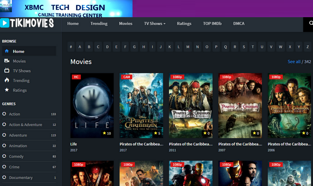Open TOP IMDb in top navigation

212,24
